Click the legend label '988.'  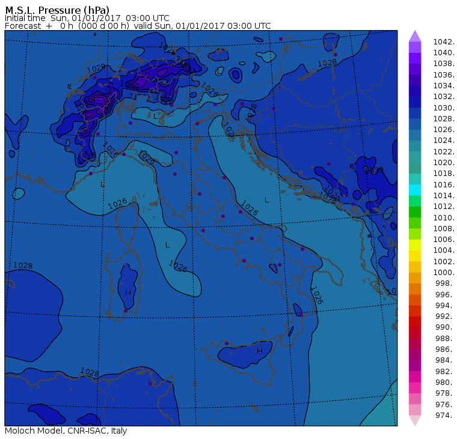445,338
